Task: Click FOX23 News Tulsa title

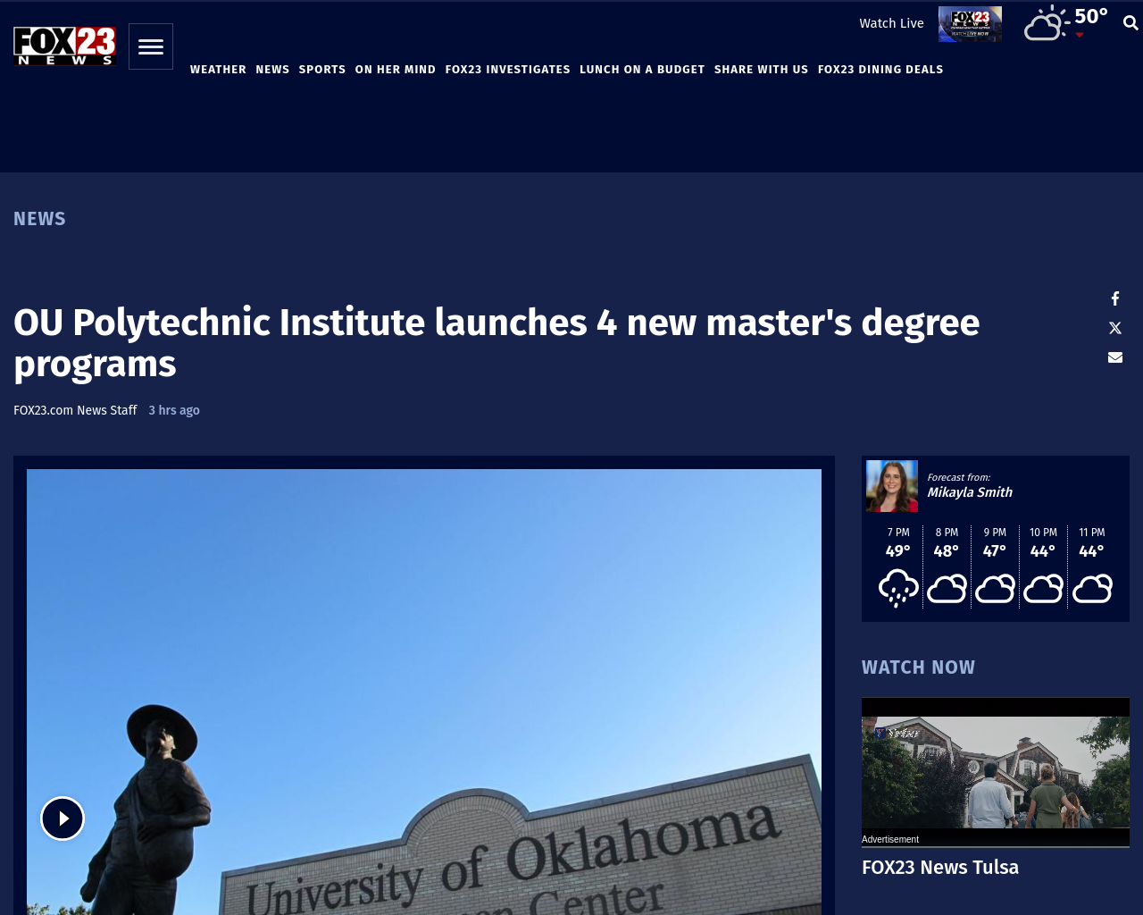Action: click(x=940, y=868)
